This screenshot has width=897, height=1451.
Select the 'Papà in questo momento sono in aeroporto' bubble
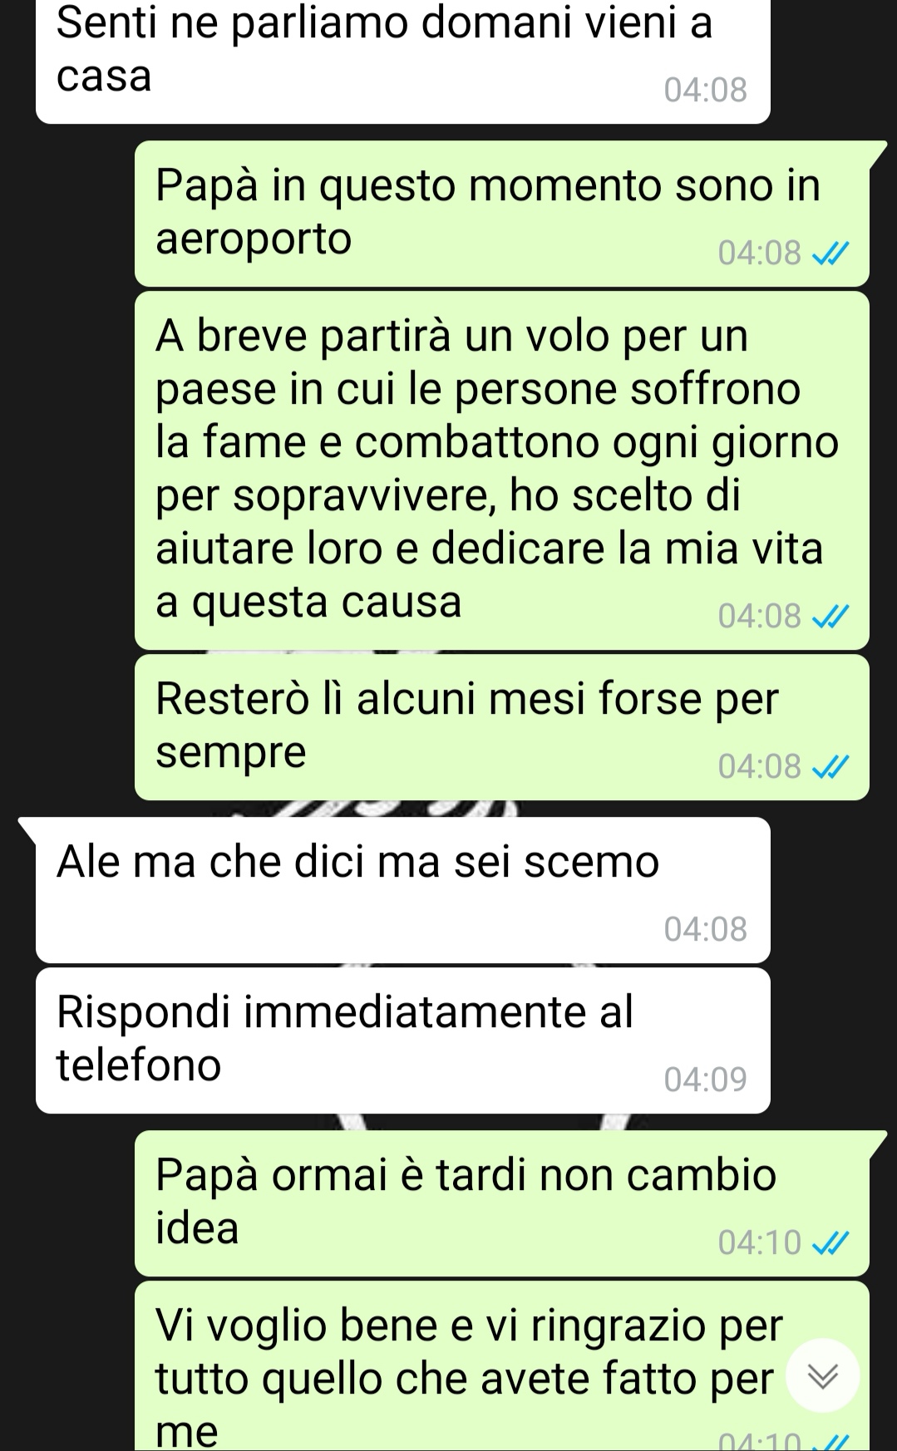pyautogui.click(x=502, y=214)
